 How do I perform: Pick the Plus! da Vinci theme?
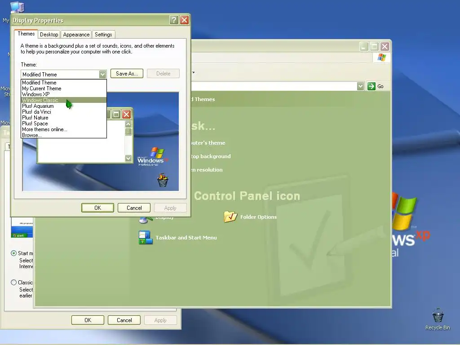click(x=64, y=112)
